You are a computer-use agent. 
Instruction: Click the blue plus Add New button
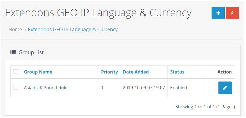[218, 13]
